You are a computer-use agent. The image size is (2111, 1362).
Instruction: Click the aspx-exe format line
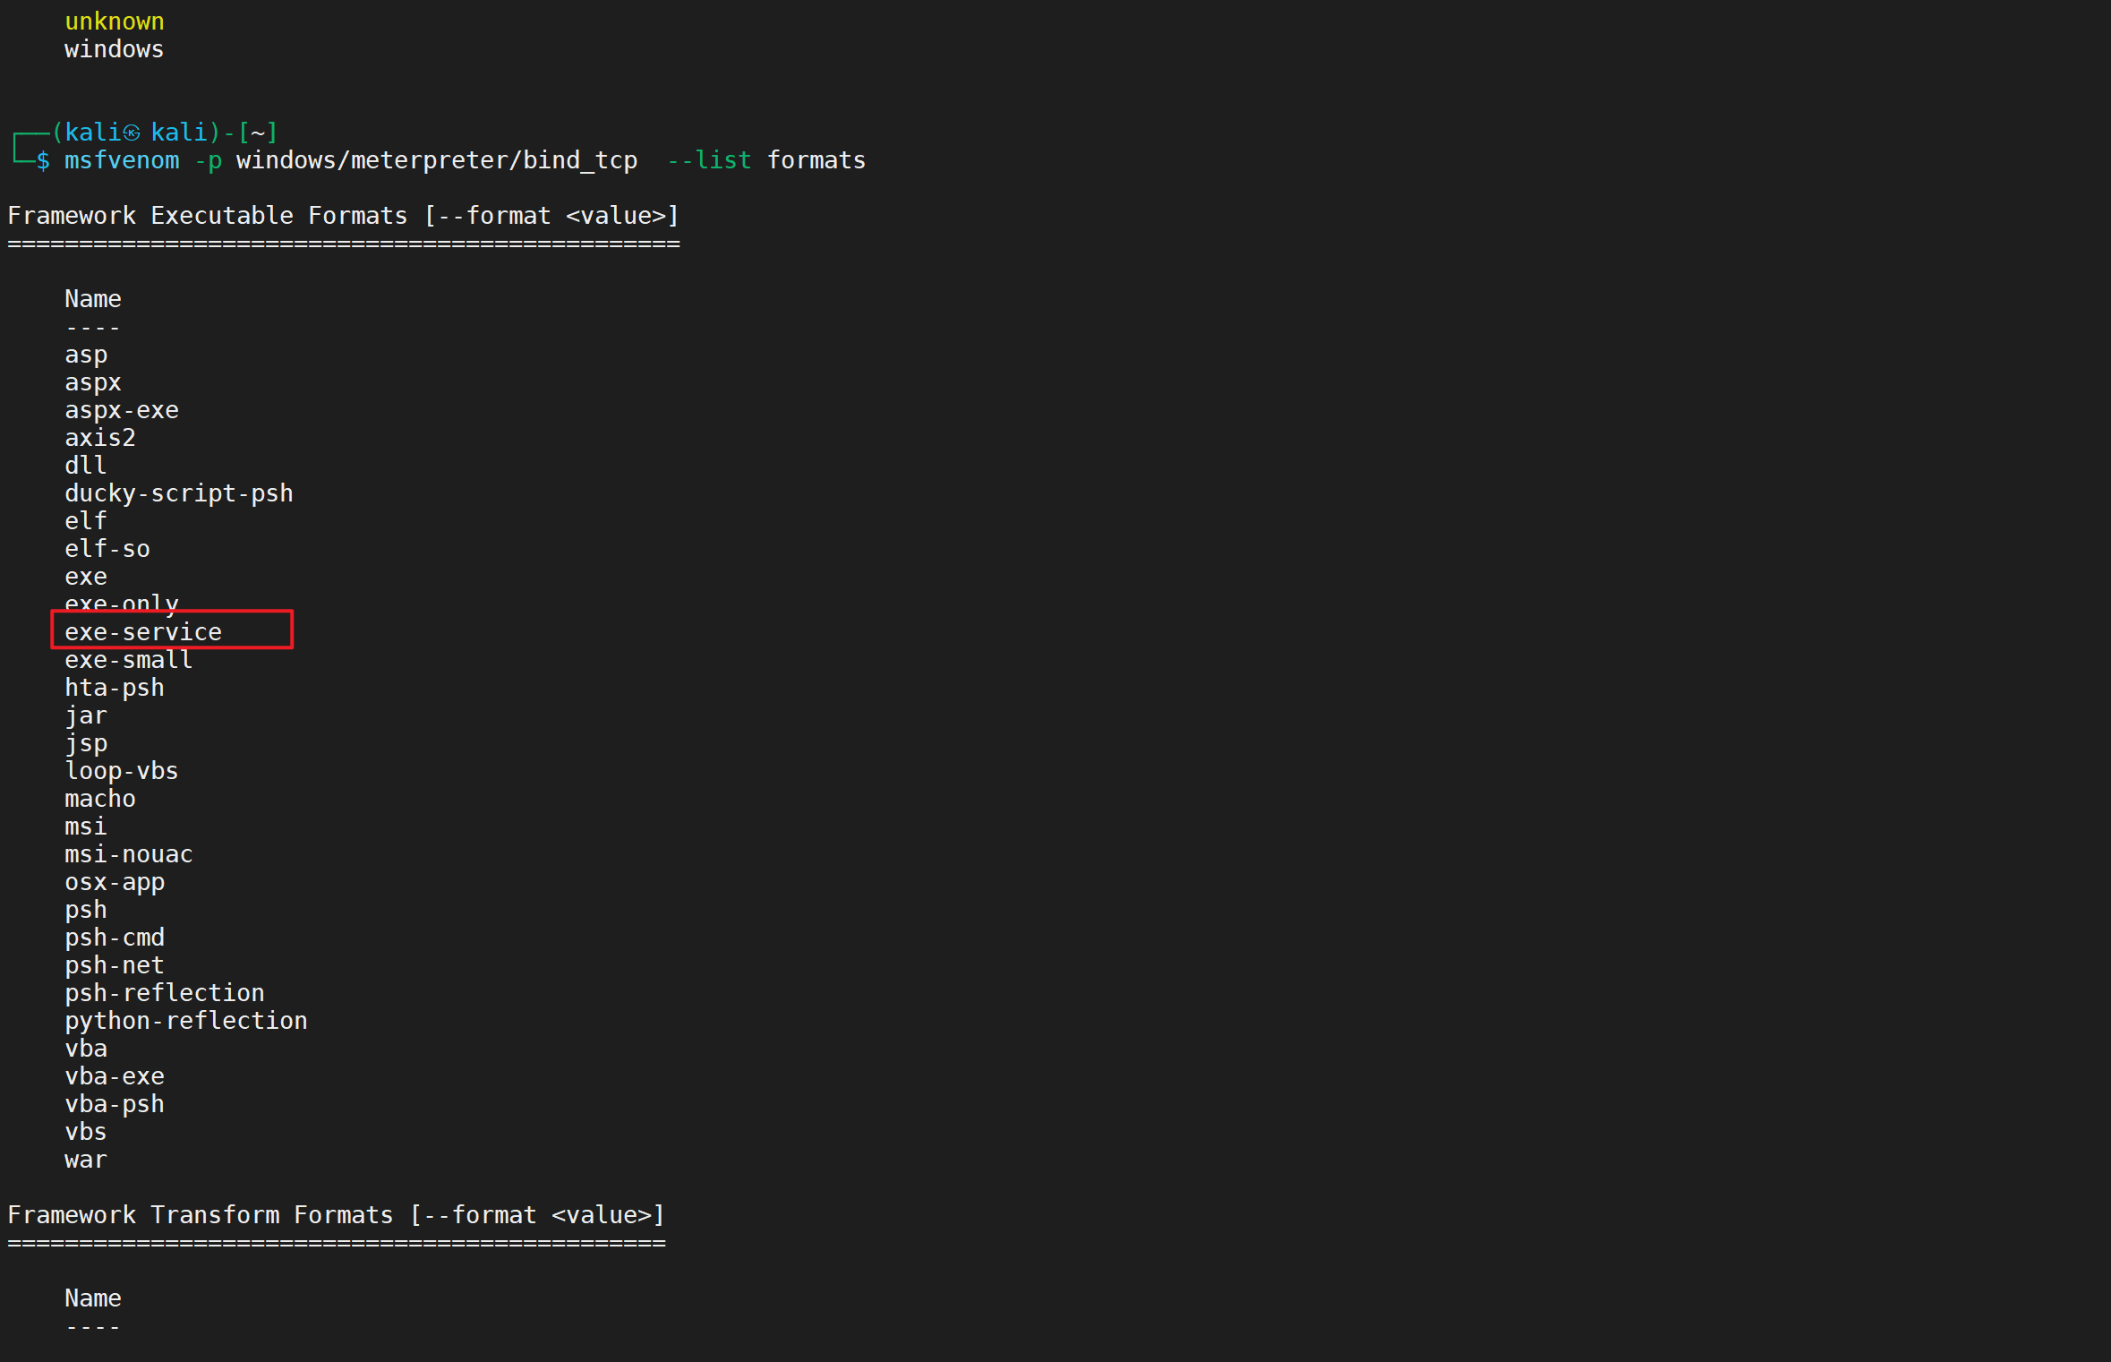[122, 410]
